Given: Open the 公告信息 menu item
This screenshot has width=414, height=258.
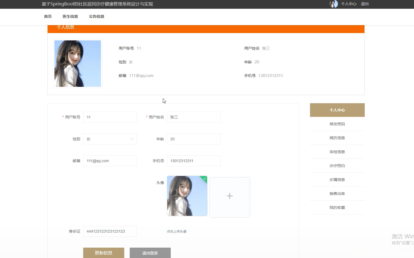Looking at the screenshot, I should pyautogui.click(x=96, y=16).
